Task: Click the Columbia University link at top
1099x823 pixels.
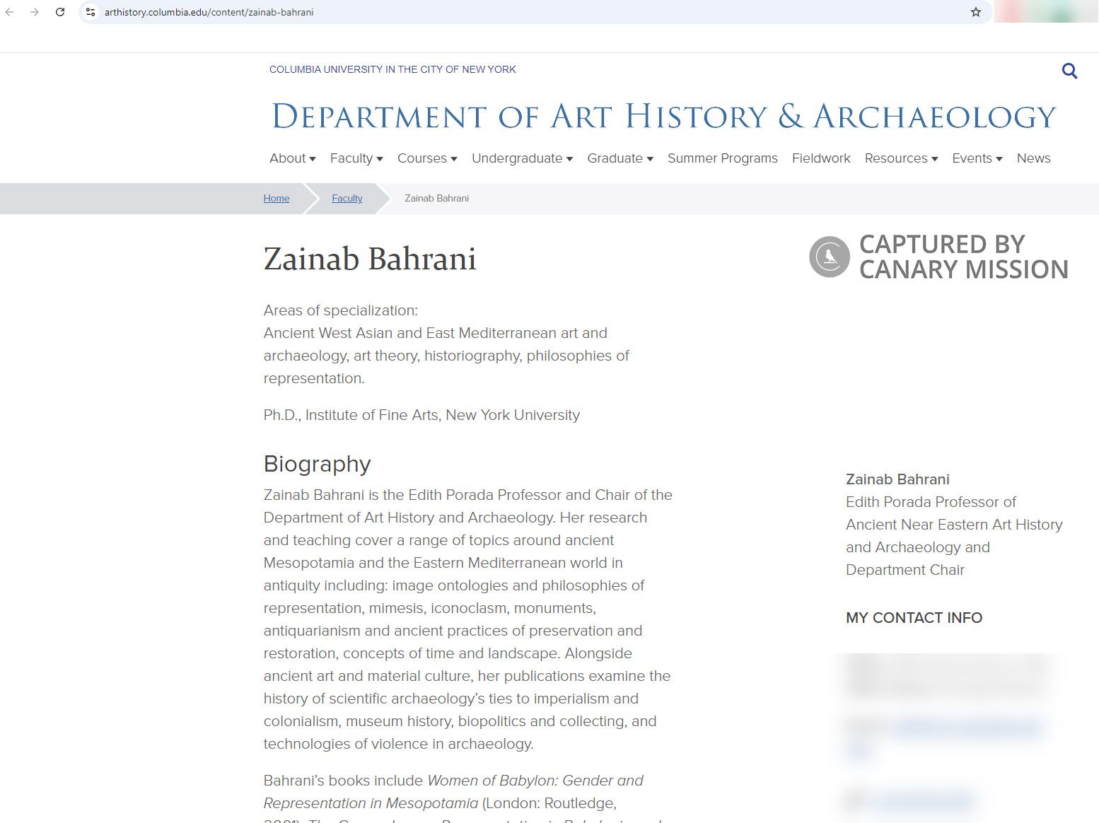Action: [x=392, y=69]
